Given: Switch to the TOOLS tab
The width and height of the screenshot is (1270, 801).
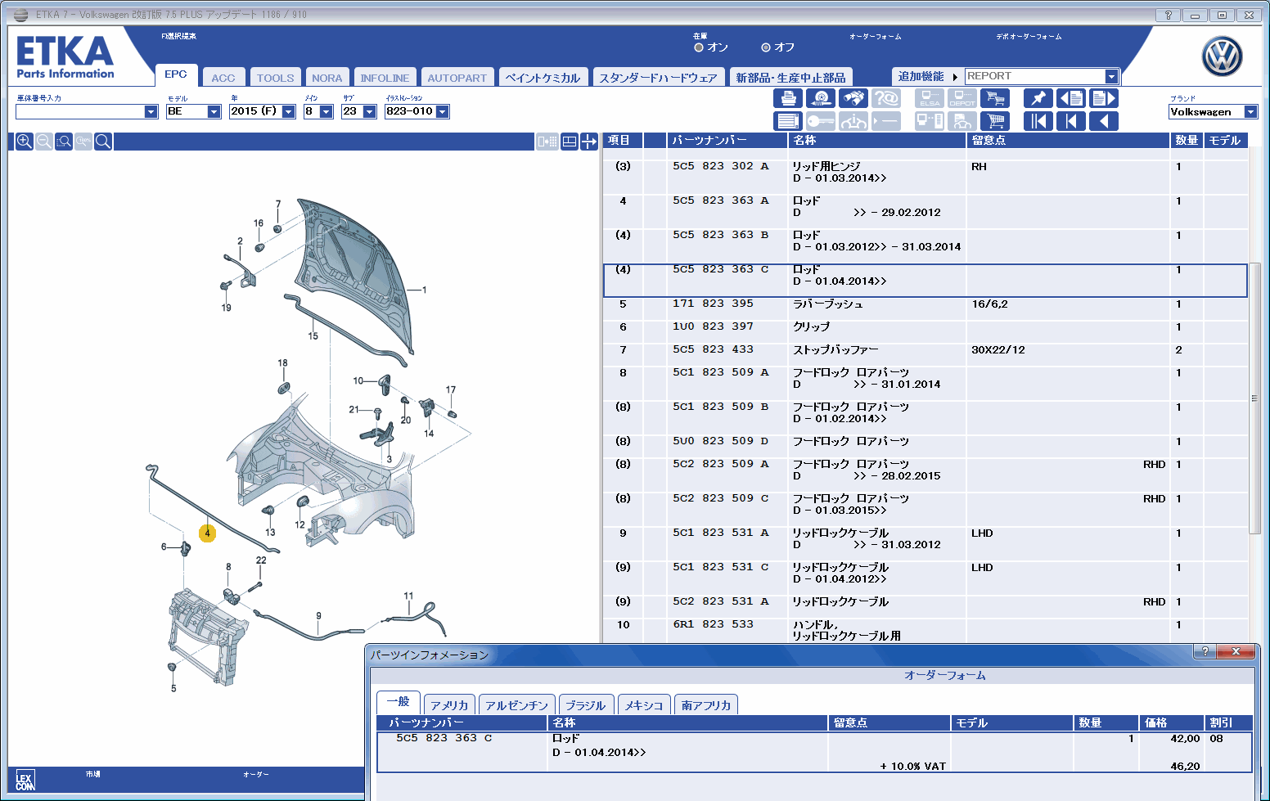Looking at the screenshot, I should [275, 78].
